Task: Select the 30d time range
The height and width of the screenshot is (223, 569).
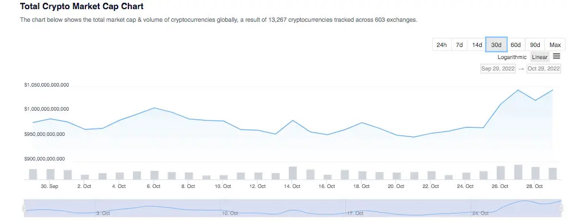Action: click(496, 45)
